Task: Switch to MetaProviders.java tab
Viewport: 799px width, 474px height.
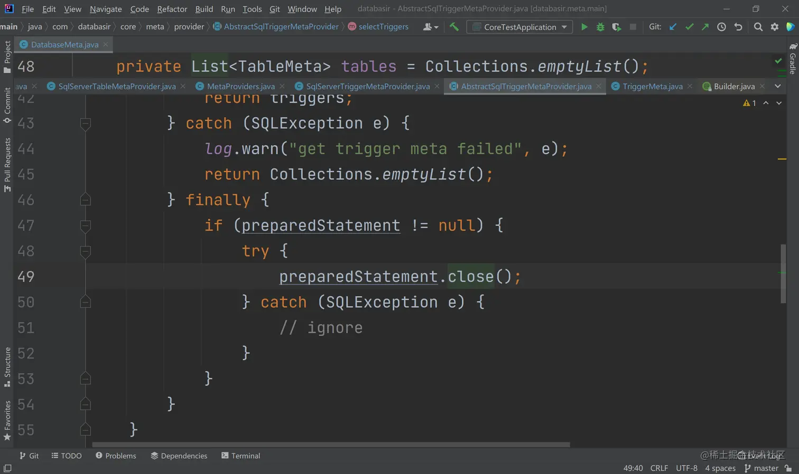Action: tap(240, 86)
